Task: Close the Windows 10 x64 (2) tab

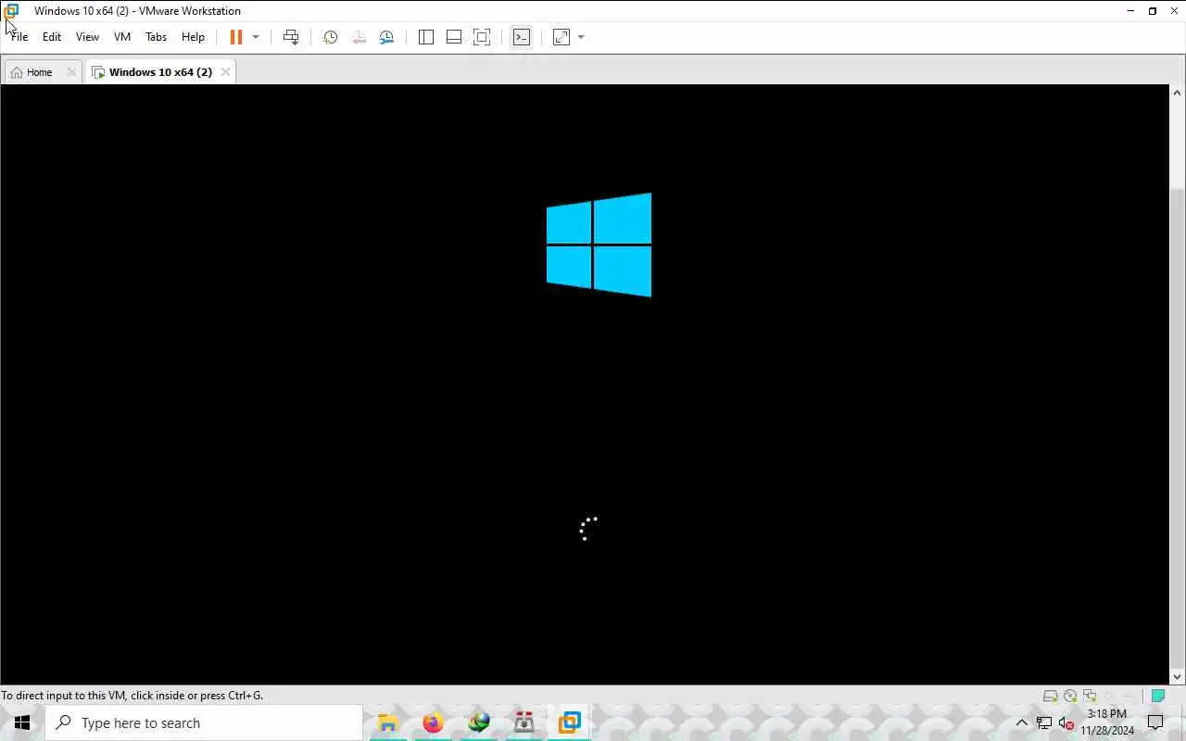Action: tap(225, 72)
